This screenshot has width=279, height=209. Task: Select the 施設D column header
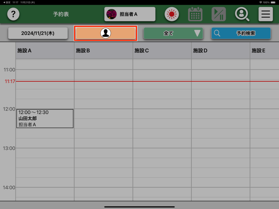pos(220,50)
